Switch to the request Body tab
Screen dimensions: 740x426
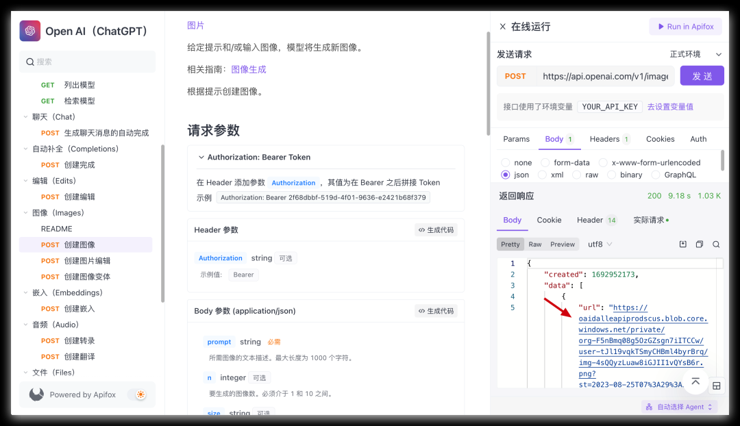(x=559, y=139)
